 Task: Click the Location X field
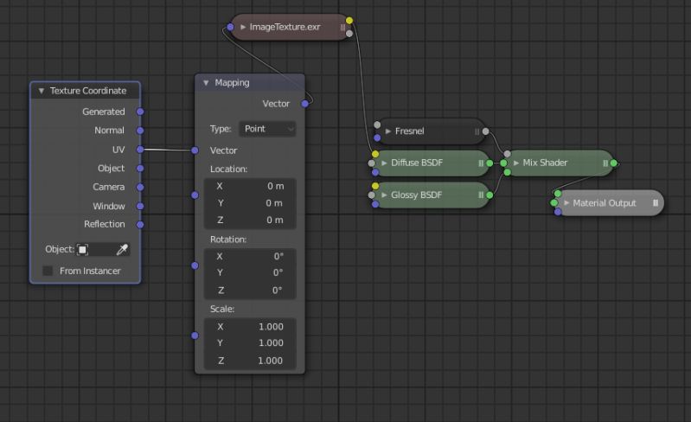pos(250,186)
